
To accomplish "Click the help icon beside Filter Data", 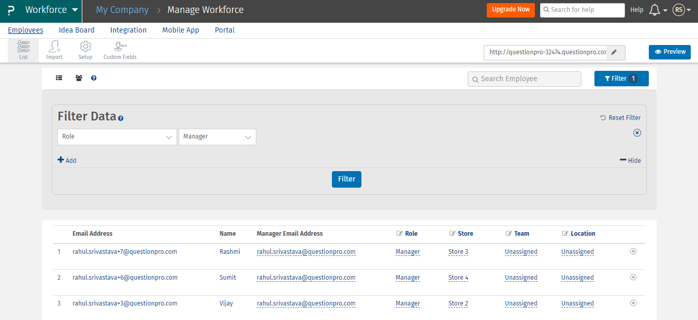I will point(121,118).
